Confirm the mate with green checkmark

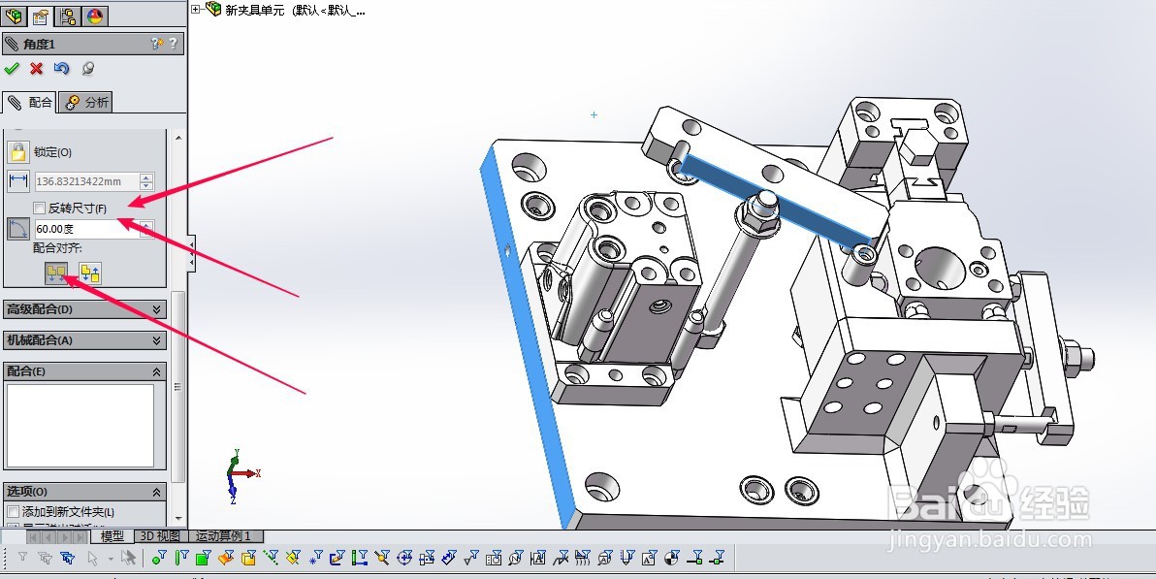(x=11, y=69)
